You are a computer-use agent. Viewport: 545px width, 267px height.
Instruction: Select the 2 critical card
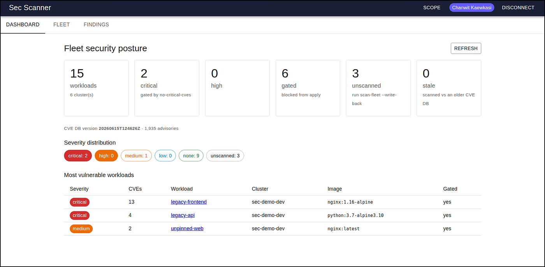click(167, 88)
